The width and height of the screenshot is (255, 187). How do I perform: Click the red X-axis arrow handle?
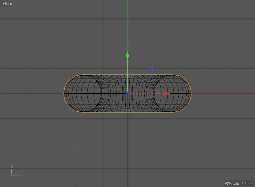[166, 93]
